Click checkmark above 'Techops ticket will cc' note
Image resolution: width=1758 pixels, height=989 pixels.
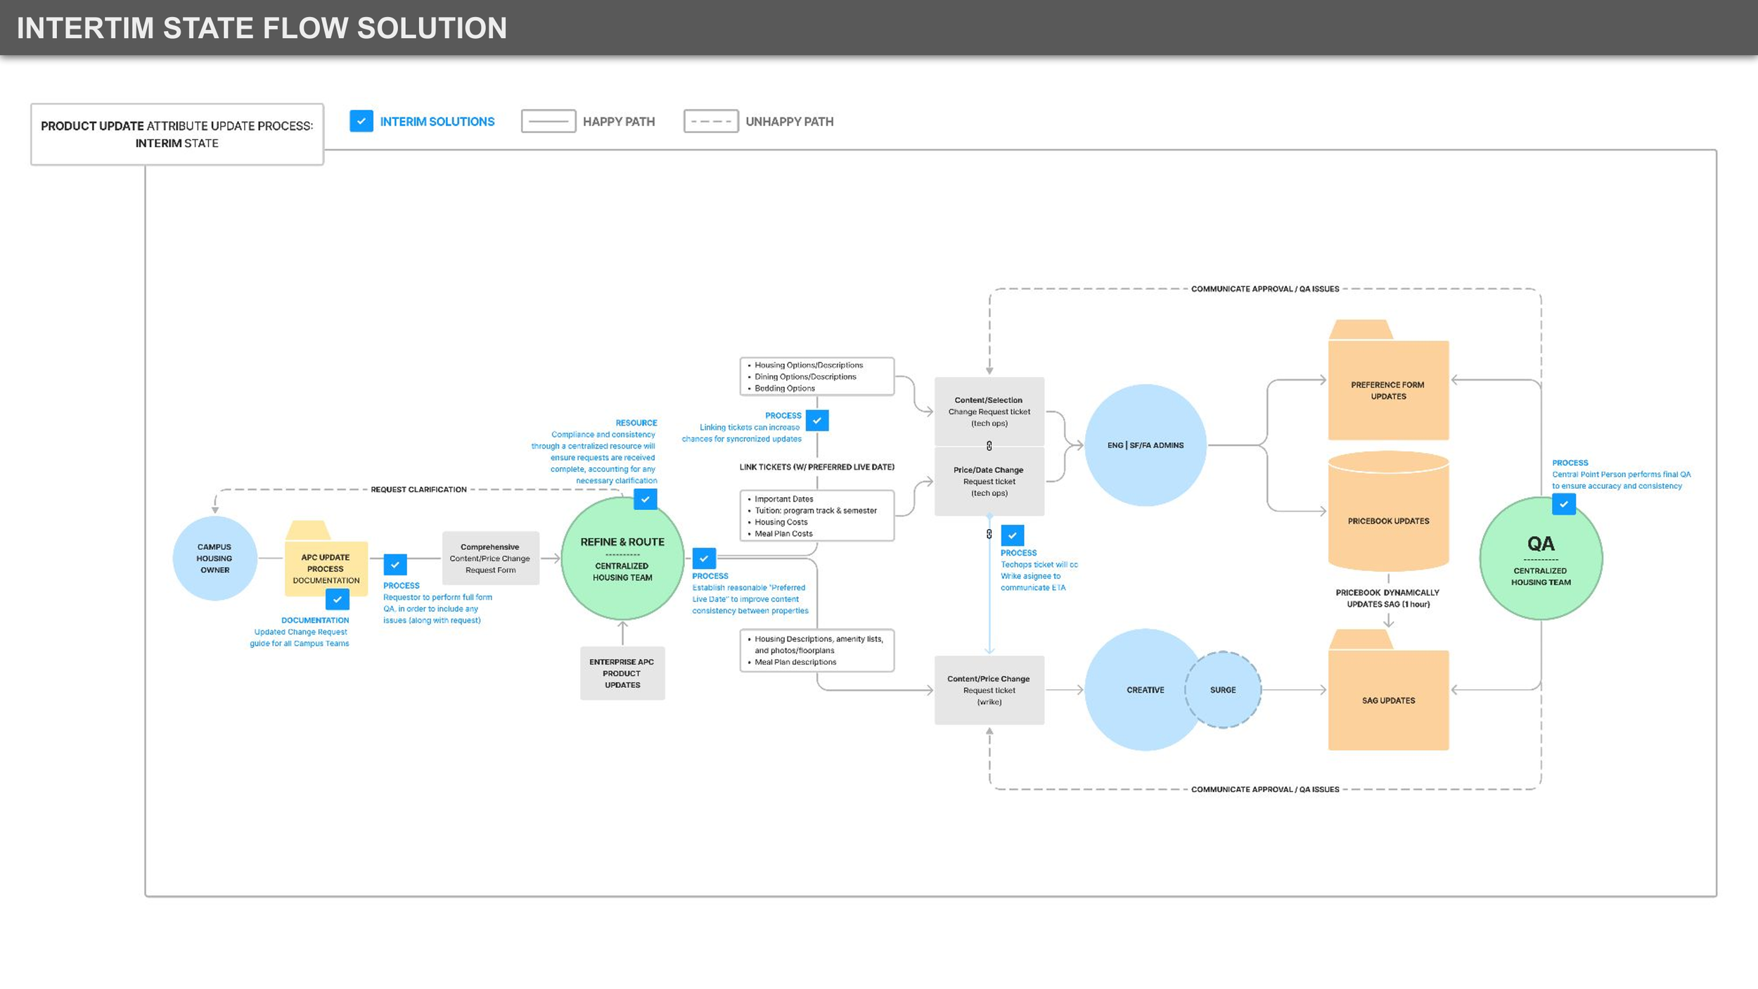click(1013, 535)
